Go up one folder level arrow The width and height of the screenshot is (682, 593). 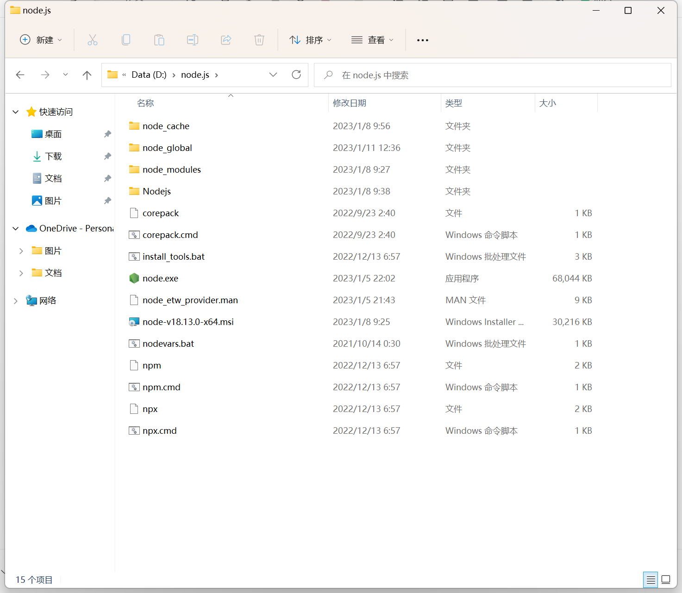tap(87, 75)
